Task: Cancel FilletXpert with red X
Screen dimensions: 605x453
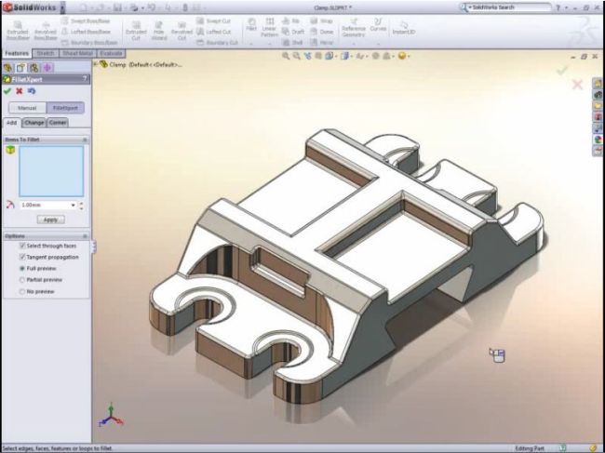Action: (20, 91)
